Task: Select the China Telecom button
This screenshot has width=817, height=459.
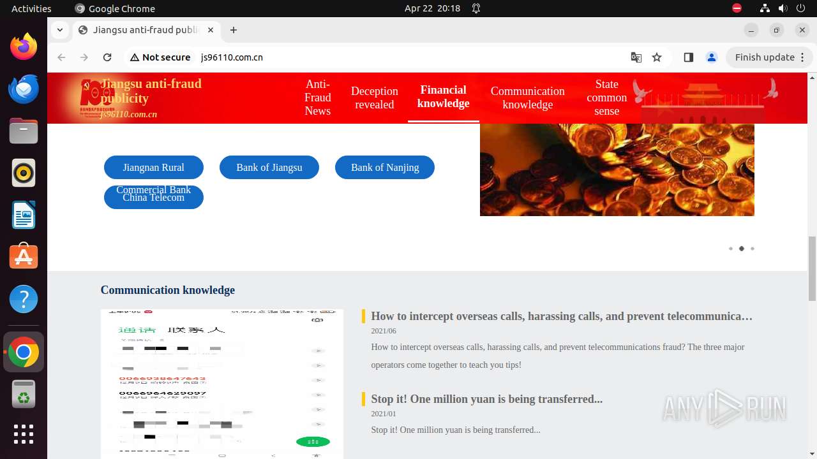Action: [154, 198]
